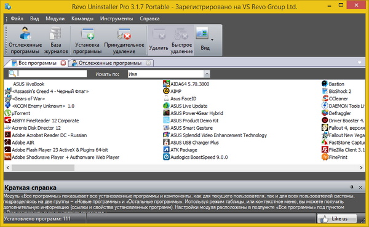The image size is (369, 227).
Task: Click Fallout New Vegas entry text
Action: click(x=347, y=135)
